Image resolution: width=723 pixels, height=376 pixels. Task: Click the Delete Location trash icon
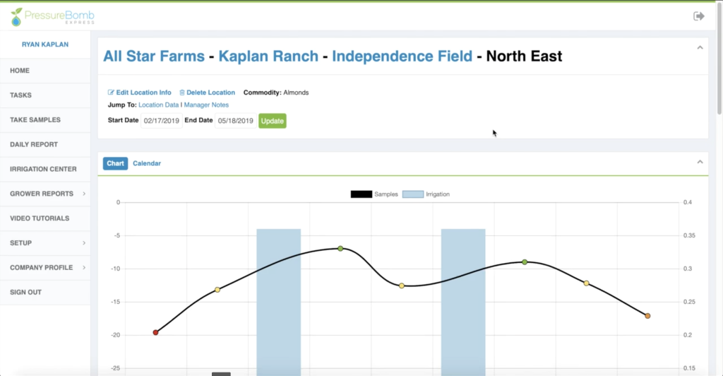(x=182, y=93)
